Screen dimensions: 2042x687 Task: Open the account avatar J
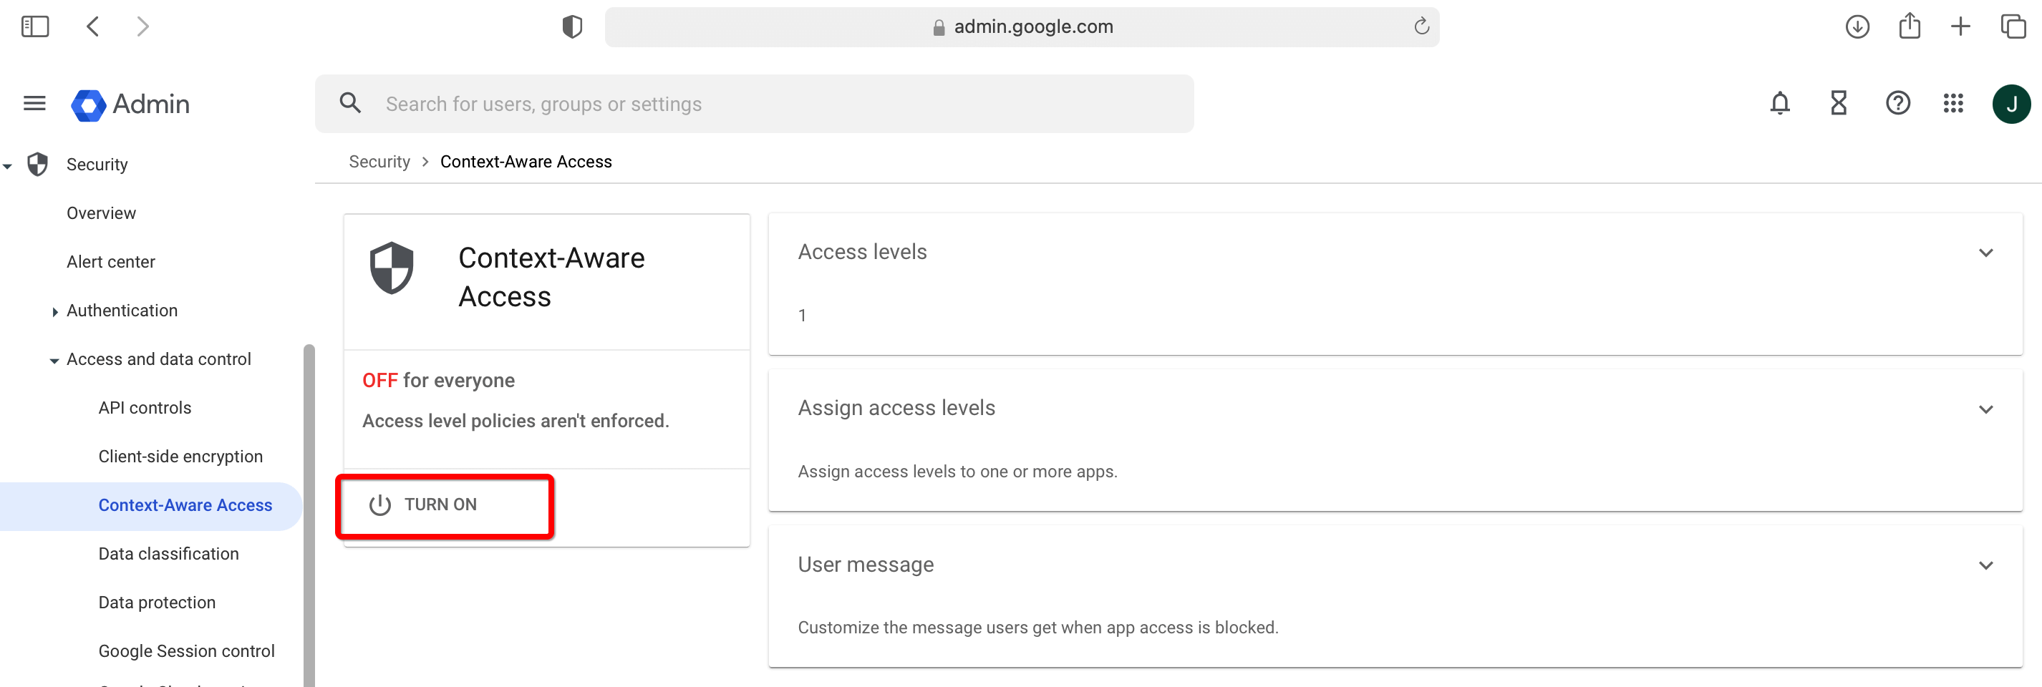2011,104
